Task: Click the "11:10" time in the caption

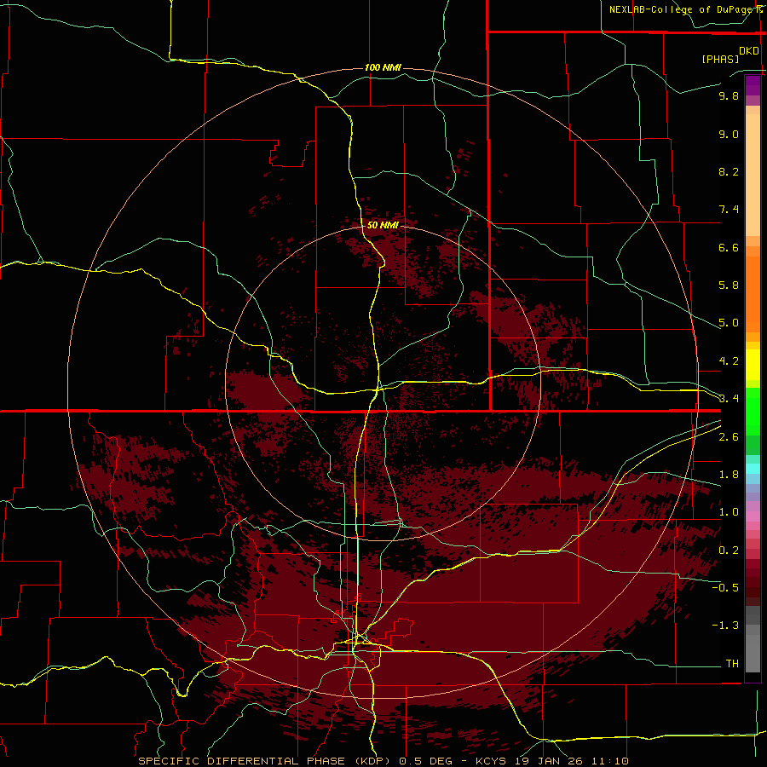Action: 609,761
